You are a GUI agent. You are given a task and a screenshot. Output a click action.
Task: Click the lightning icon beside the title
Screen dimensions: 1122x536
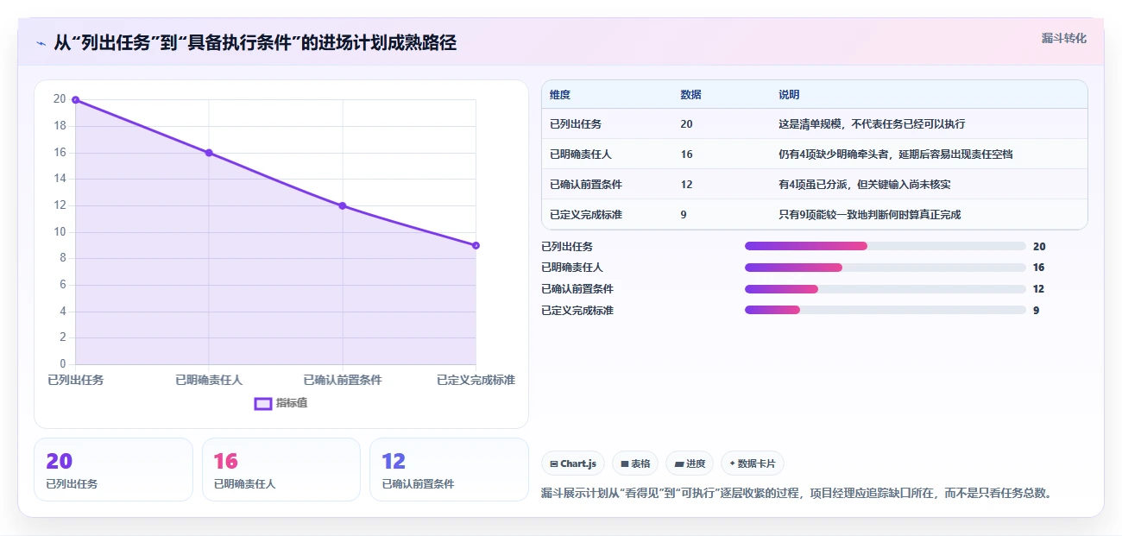tap(41, 42)
